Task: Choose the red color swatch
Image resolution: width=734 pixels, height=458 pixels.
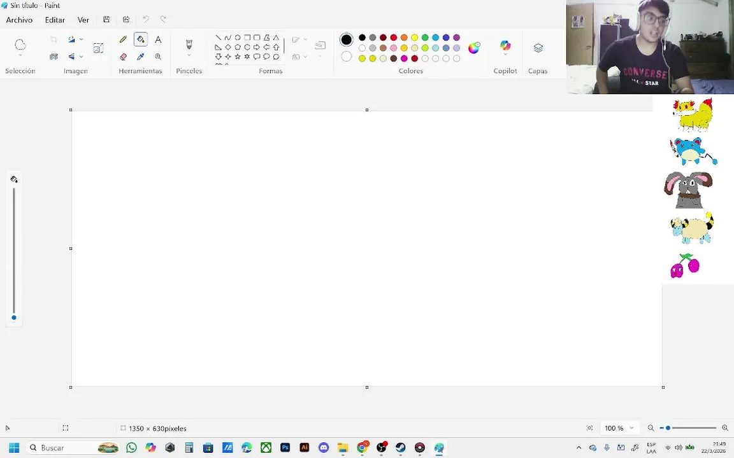Action: (394, 38)
